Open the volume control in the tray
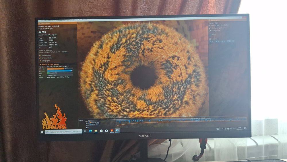 230,129
